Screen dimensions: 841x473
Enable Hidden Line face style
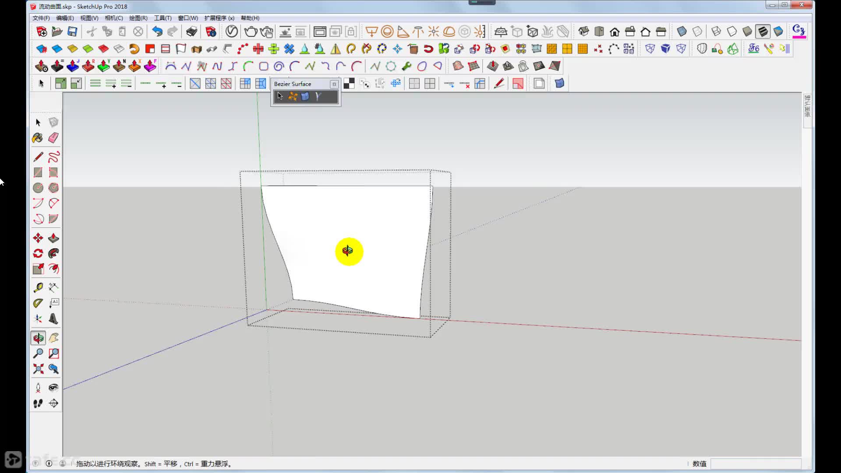coord(731,32)
